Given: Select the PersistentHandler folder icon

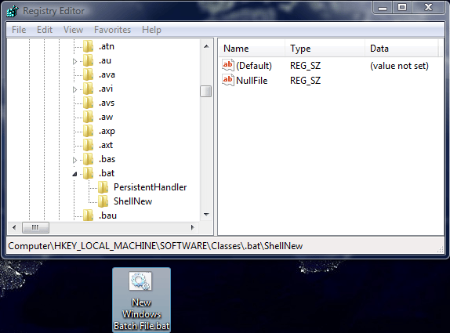Looking at the screenshot, I should click(103, 187).
